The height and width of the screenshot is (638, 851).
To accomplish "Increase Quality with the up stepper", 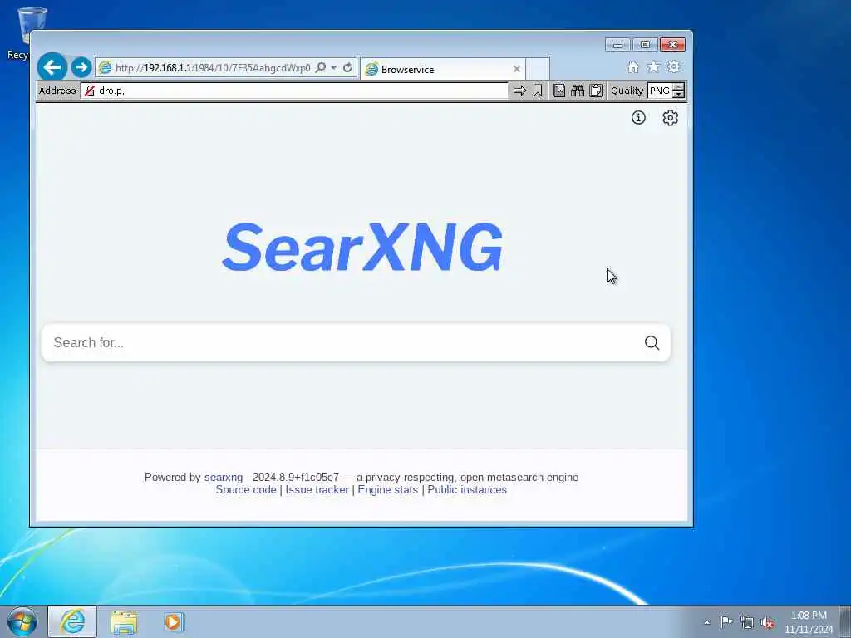I will click(x=678, y=86).
